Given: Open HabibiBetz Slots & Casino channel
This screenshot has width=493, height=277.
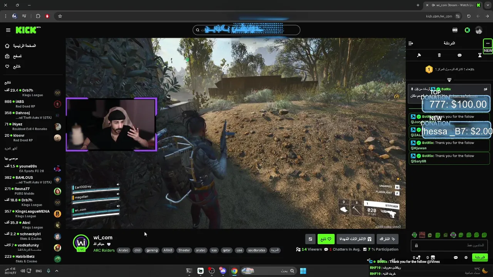Looking at the screenshot, I should pos(32,259).
